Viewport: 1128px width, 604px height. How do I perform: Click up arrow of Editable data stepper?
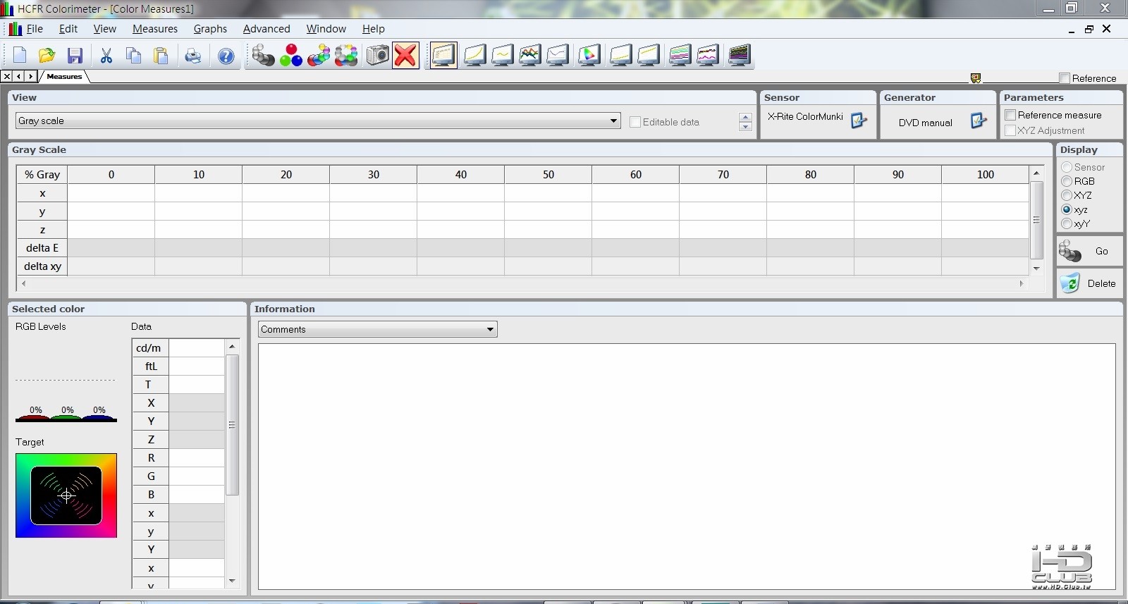pyautogui.click(x=745, y=117)
